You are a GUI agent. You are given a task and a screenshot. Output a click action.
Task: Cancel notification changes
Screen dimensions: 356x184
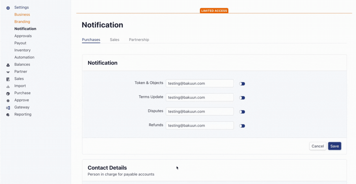point(318,146)
